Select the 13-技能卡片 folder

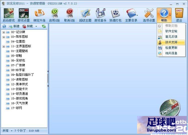pos(19,89)
